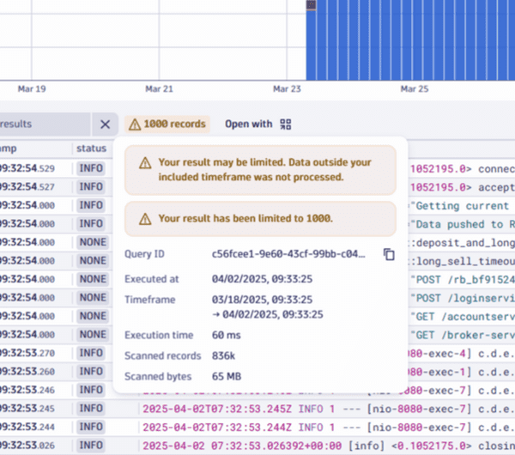Click warning triangle in 1000 records badge
Image resolution: width=515 pixels, height=455 pixels.
pyautogui.click(x=134, y=124)
